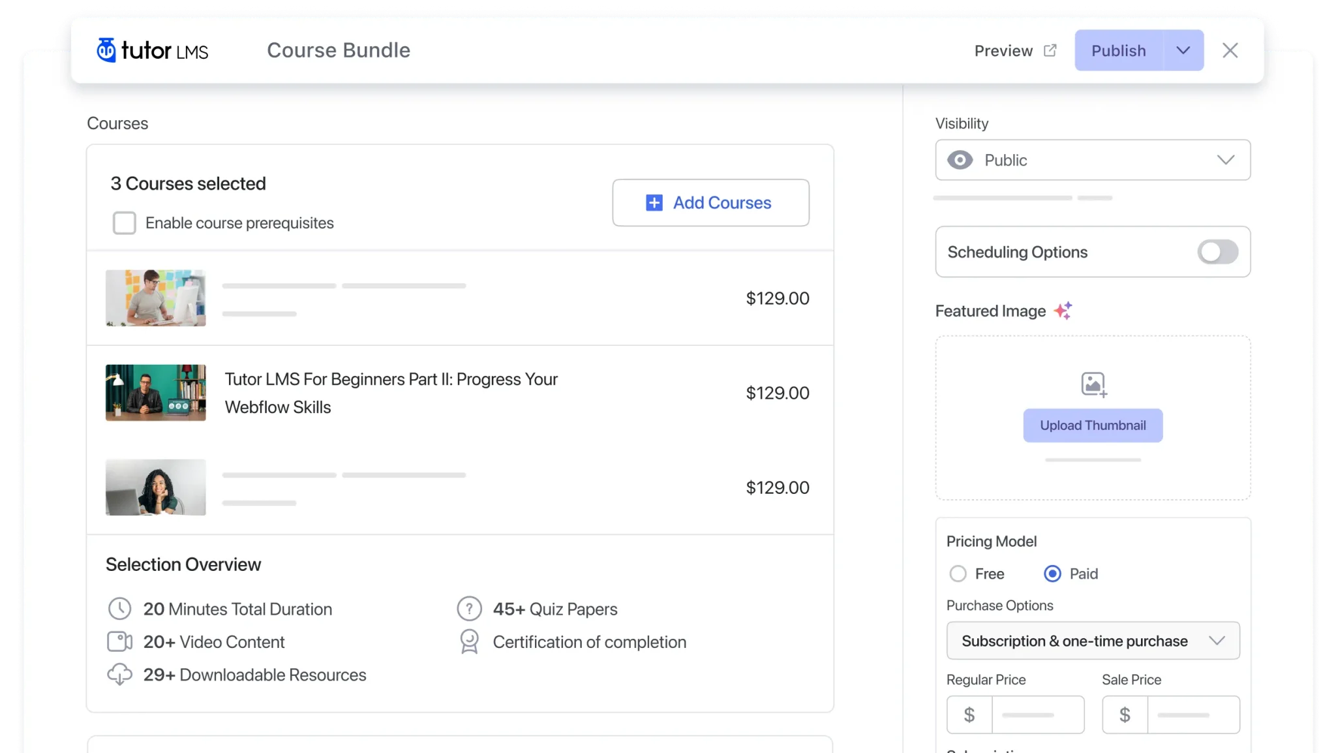Toggle the Scheduling Options switch

click(x=1217, y=252)
